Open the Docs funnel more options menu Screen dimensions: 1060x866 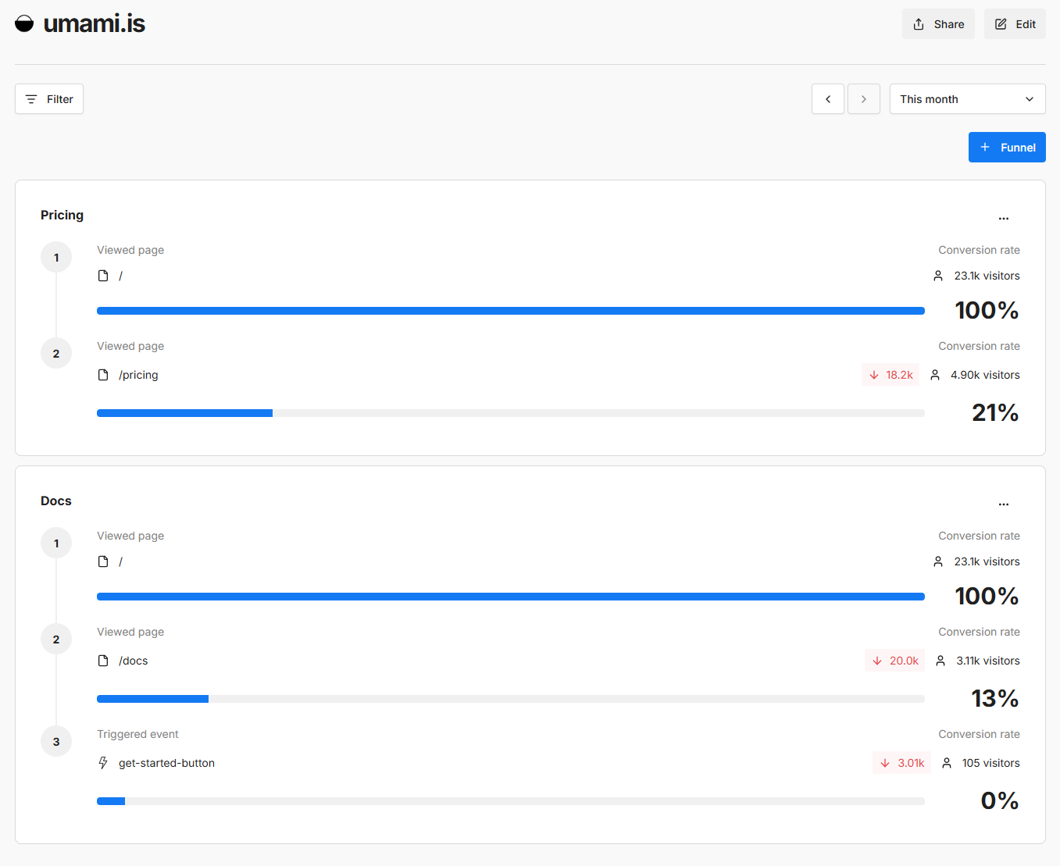tap(1004, 504)
